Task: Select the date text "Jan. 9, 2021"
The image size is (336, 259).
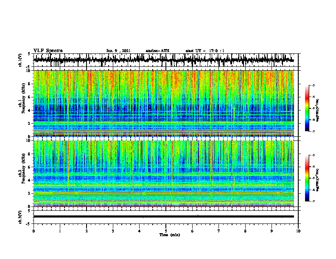Action: [118, 51]
